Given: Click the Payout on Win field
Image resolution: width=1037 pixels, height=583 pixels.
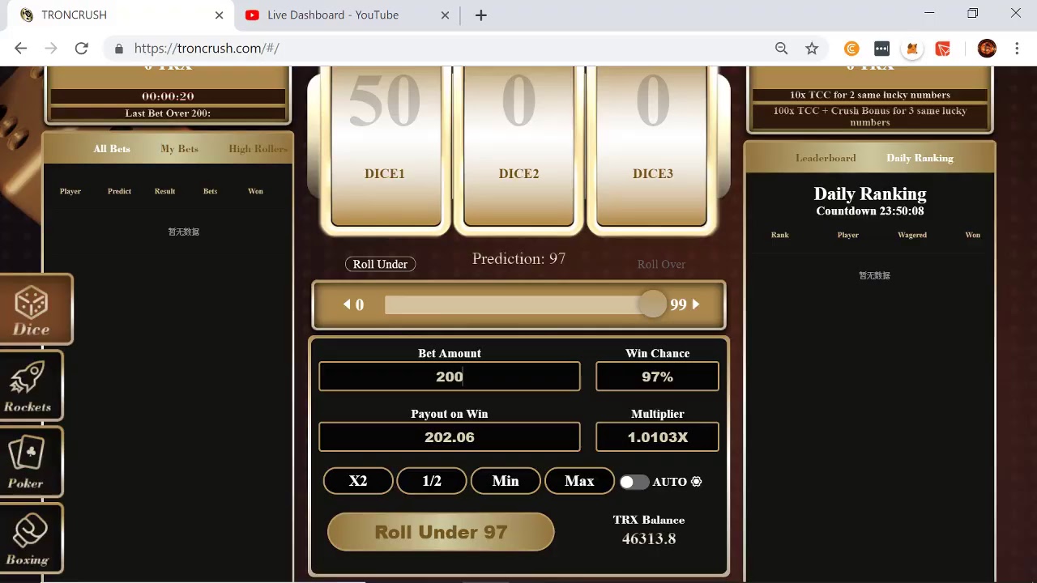Looking at the screenshot, I should coord(450,437).
